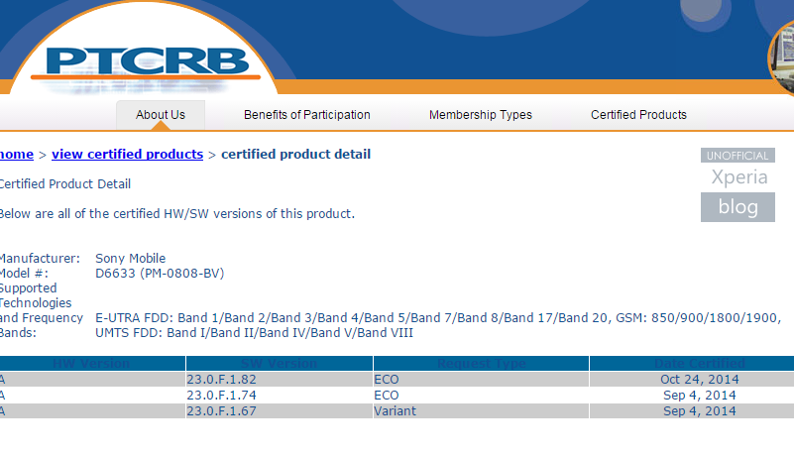Image resolution: width=794 pixels, height=458 pixels.
Task: Pick the 23.0.F.1.67 version row
Action: (221, 410)
